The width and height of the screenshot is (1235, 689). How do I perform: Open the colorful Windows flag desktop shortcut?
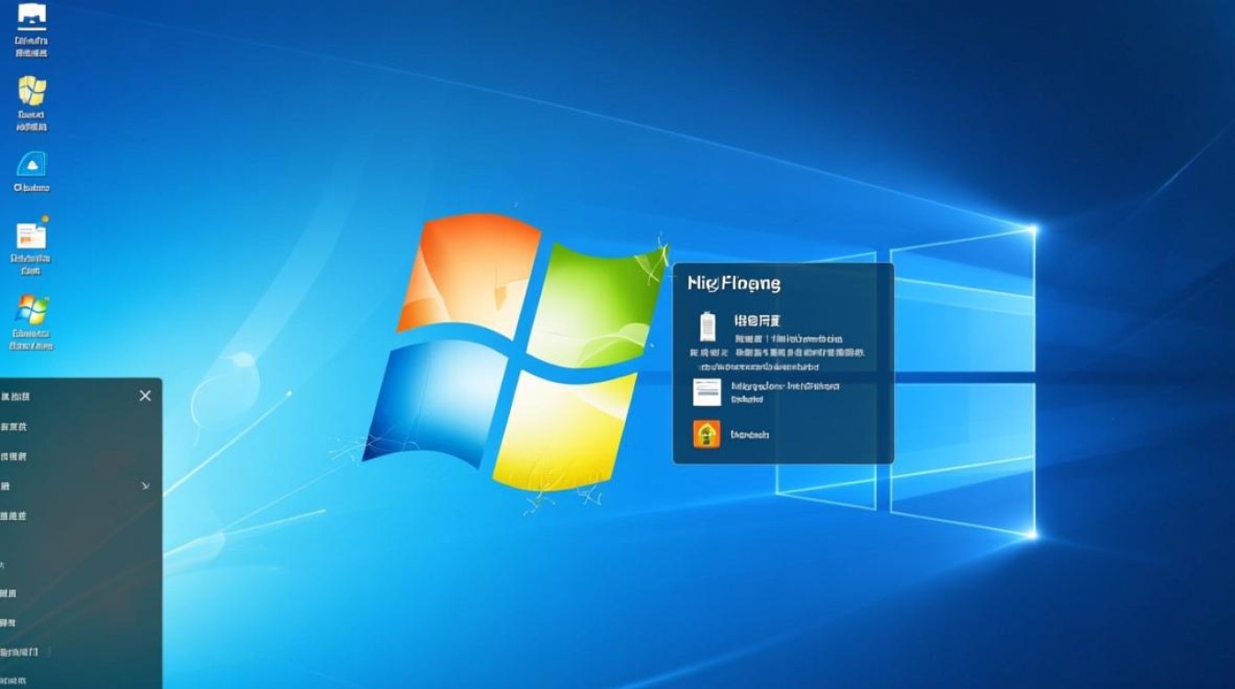(x=31, y=310)
